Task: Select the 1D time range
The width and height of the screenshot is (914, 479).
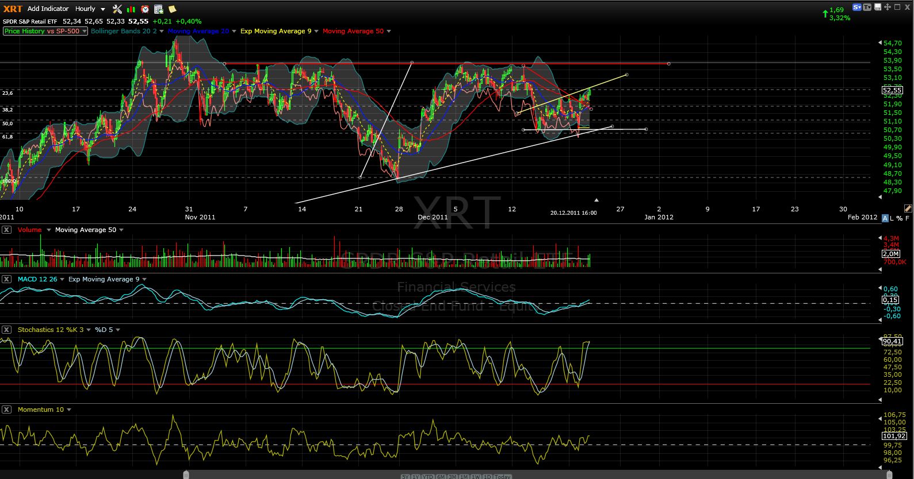Action: [x=488, y=477]
